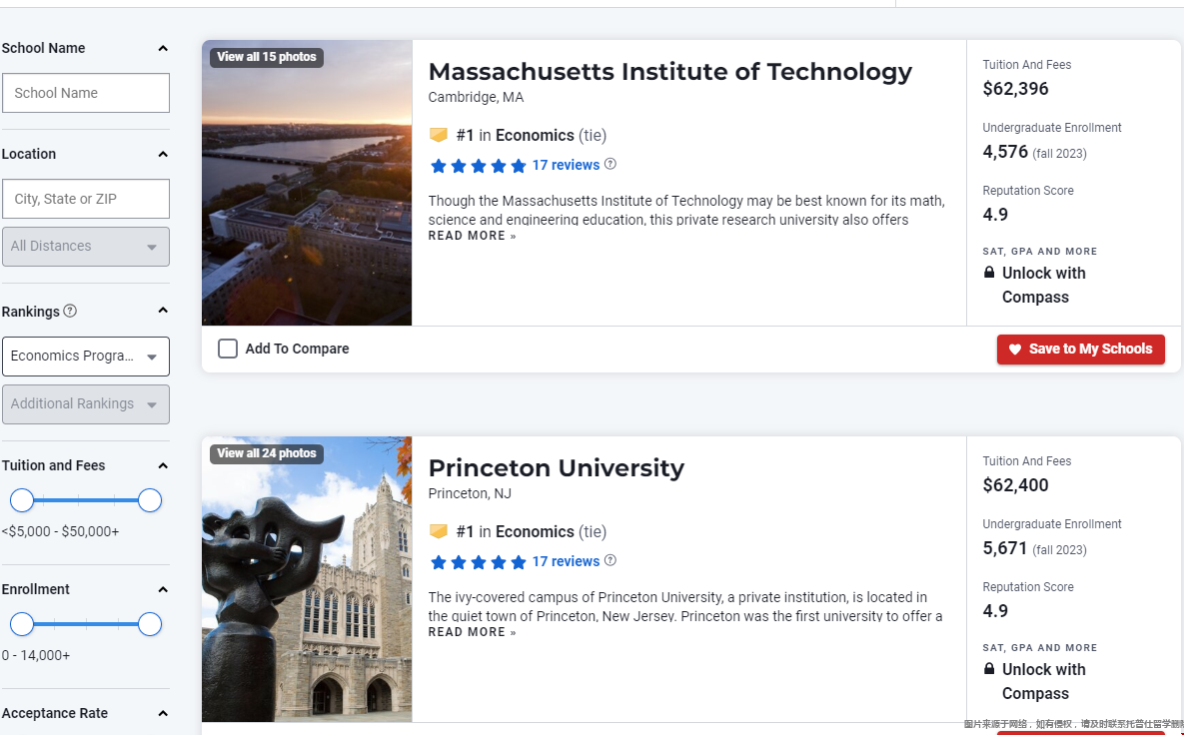This screenshot has height=735, width=1184.
Task: Click help icon next to Rankings label
Action: (x=70, y=311)
